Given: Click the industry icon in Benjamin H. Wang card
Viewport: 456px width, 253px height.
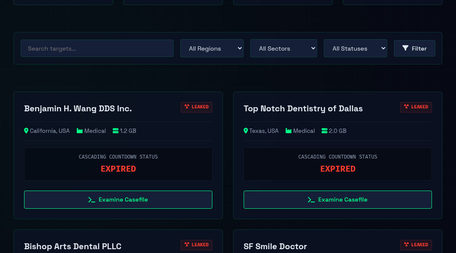Looking at the screenshot, I should (79, 131).
